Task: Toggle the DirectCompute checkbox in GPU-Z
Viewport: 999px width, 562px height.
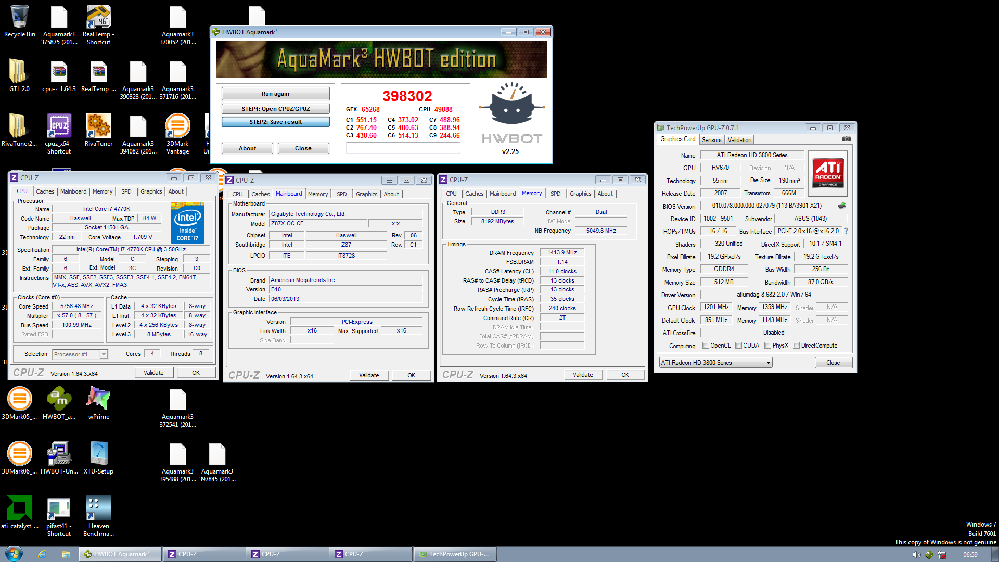Action: (796, 346)
